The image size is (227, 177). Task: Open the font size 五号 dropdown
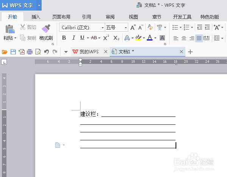(126, 28)
